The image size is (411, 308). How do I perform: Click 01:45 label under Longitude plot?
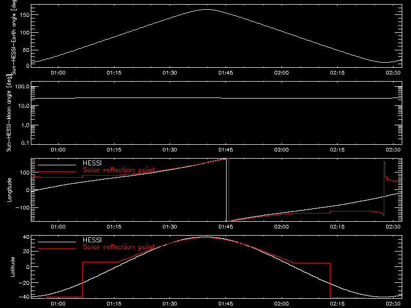point(226,226)
